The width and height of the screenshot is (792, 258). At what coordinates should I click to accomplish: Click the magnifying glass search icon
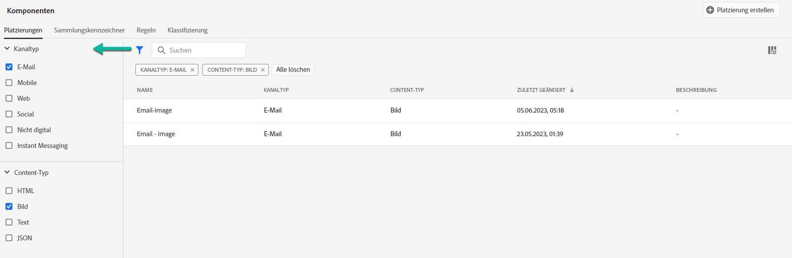pos(161,50)
